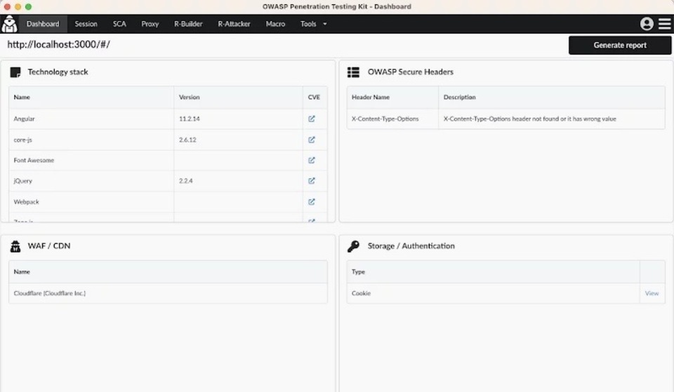Click the header not found description text

click(529, 119)
